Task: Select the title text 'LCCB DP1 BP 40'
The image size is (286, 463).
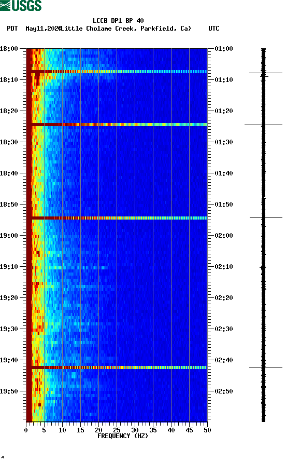Action: (118, 21)
